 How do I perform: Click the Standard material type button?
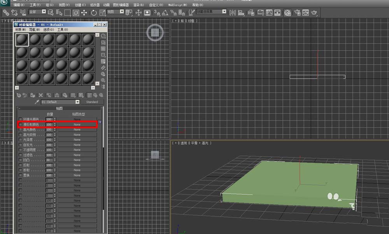pyautogui.click(x=92, y=102)
